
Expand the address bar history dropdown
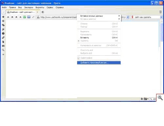[x=128, y=17]
